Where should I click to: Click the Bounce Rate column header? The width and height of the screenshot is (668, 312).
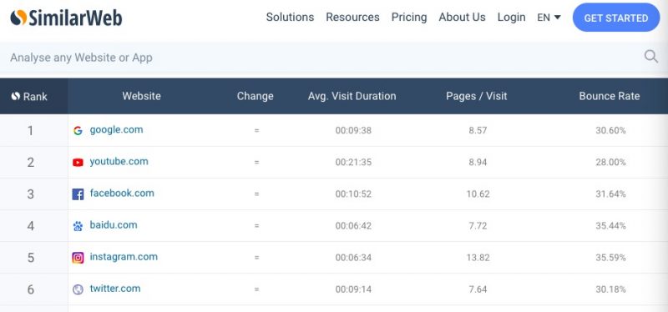pyautogui.click(x=610, y=96)
